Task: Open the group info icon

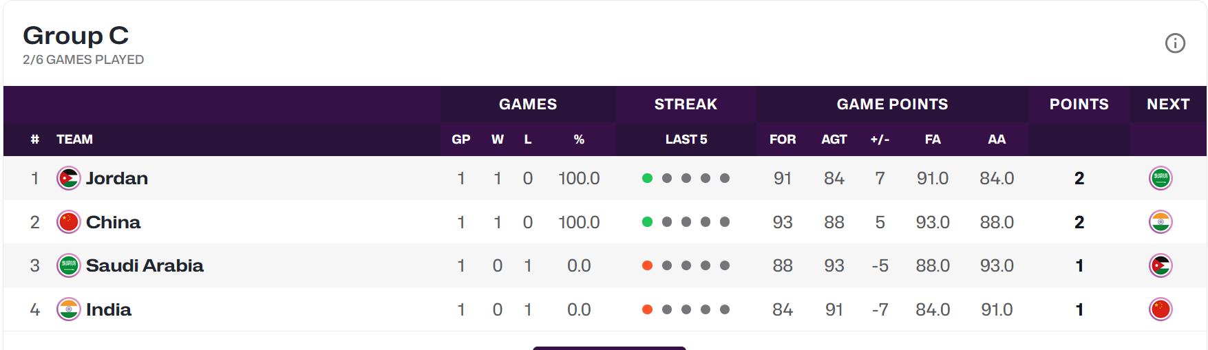Action: pos(1175,43)
